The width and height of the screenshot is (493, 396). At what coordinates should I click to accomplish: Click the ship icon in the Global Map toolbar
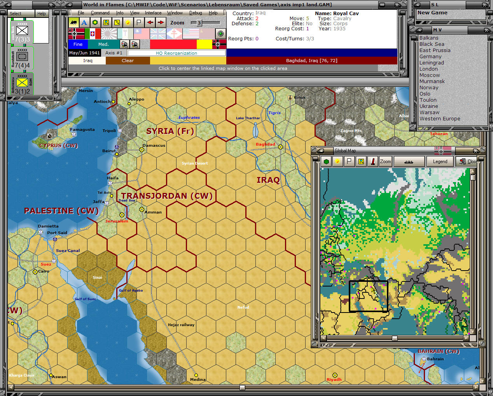(x=409, y=161)
